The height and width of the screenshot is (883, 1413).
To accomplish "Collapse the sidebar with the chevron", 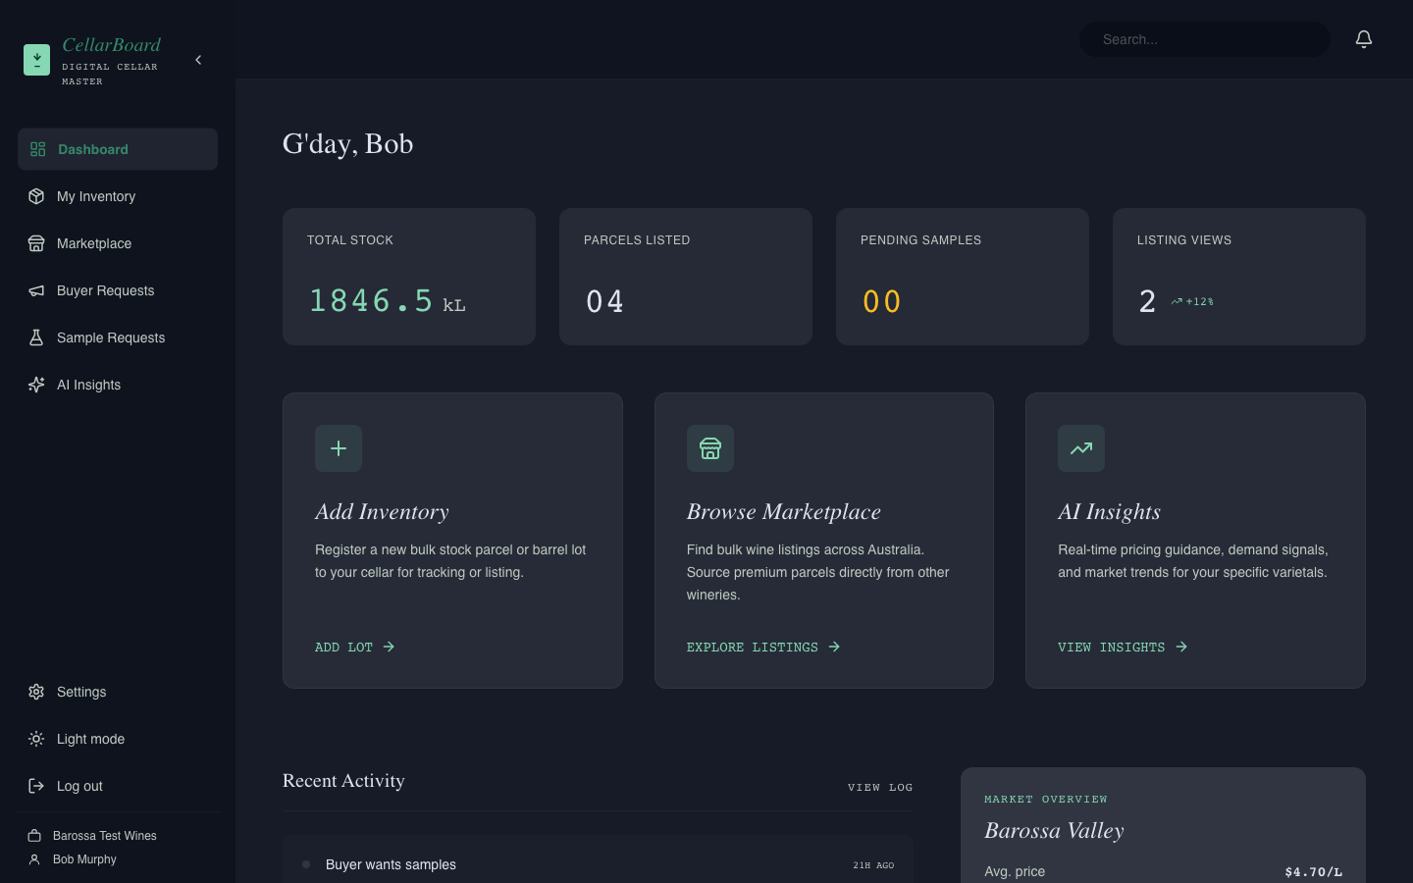I will pos(198,60).
